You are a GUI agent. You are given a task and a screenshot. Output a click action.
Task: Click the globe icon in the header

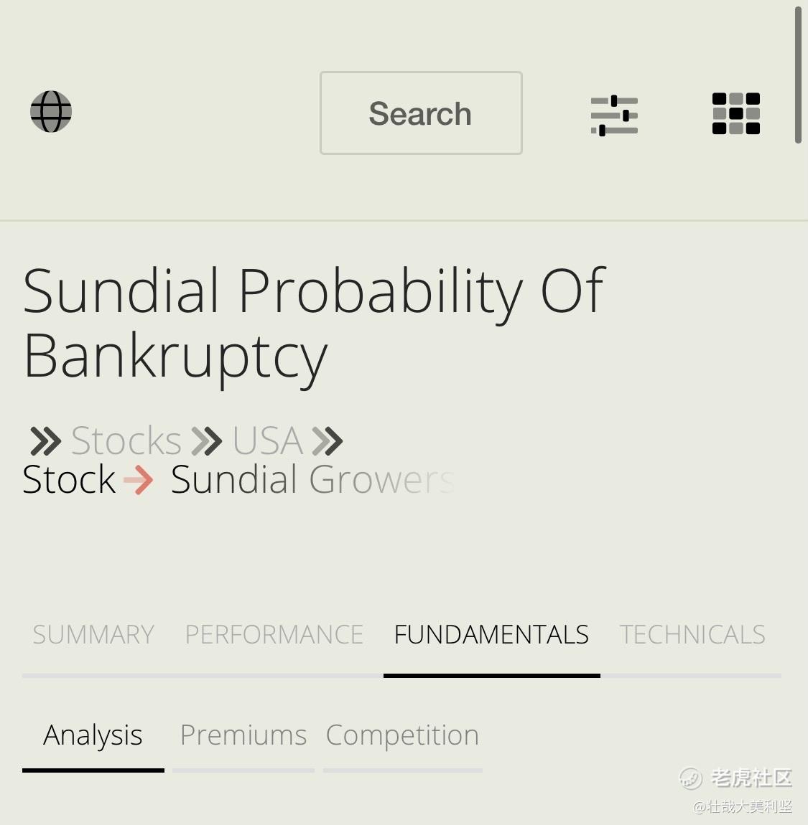coord(51,111)
